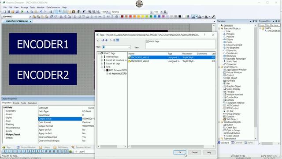Click the Zoom in magnifier icon
The height and width of the screenshot is (159, 282).
[89, 12]
